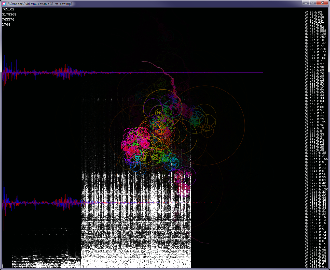Click the '@ 1313Hz 60' frequency entry

click(x=316, y=196)
